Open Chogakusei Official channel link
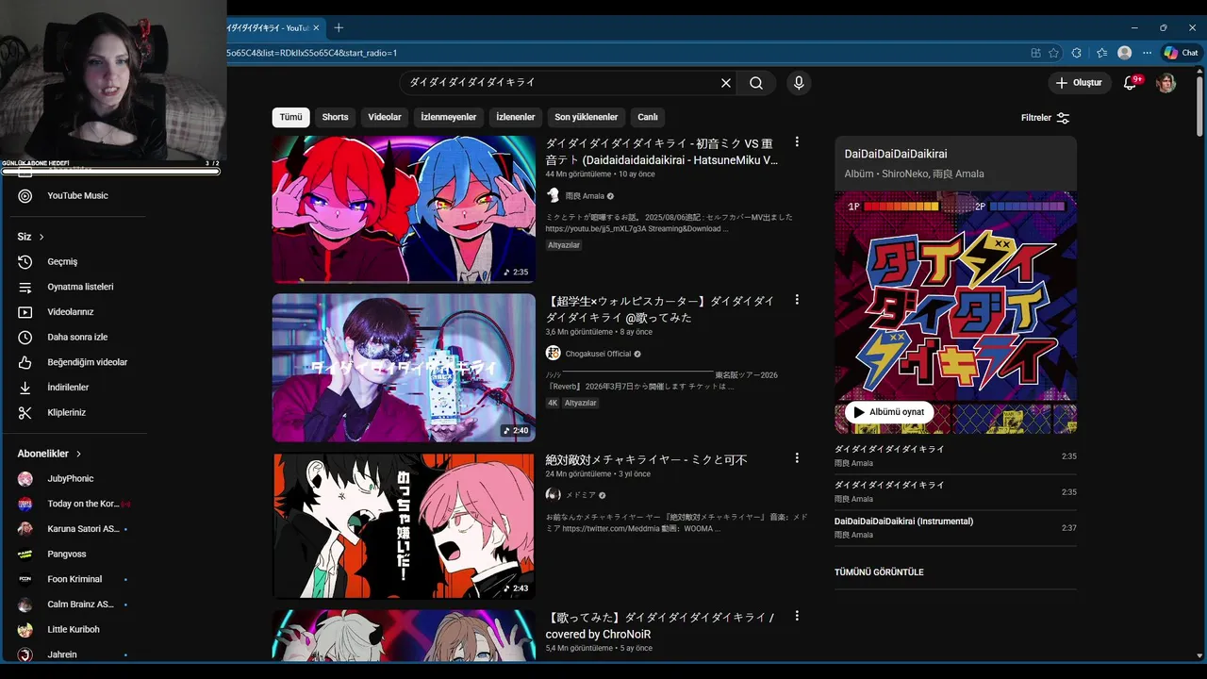The height and width of the screenshot is (679, 1207). 598,354
